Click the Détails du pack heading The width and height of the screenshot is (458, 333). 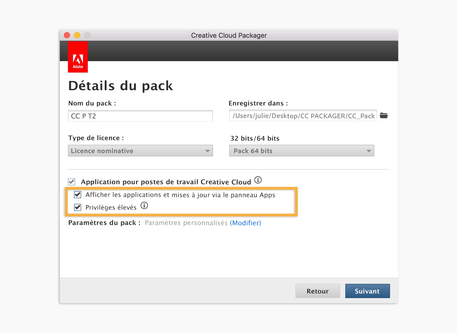121,86
